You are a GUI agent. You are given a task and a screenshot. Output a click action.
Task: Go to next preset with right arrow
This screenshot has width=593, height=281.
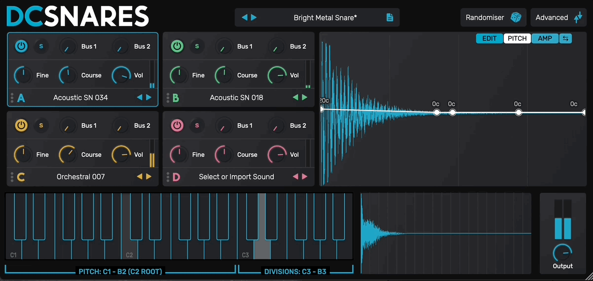(254, 18)
